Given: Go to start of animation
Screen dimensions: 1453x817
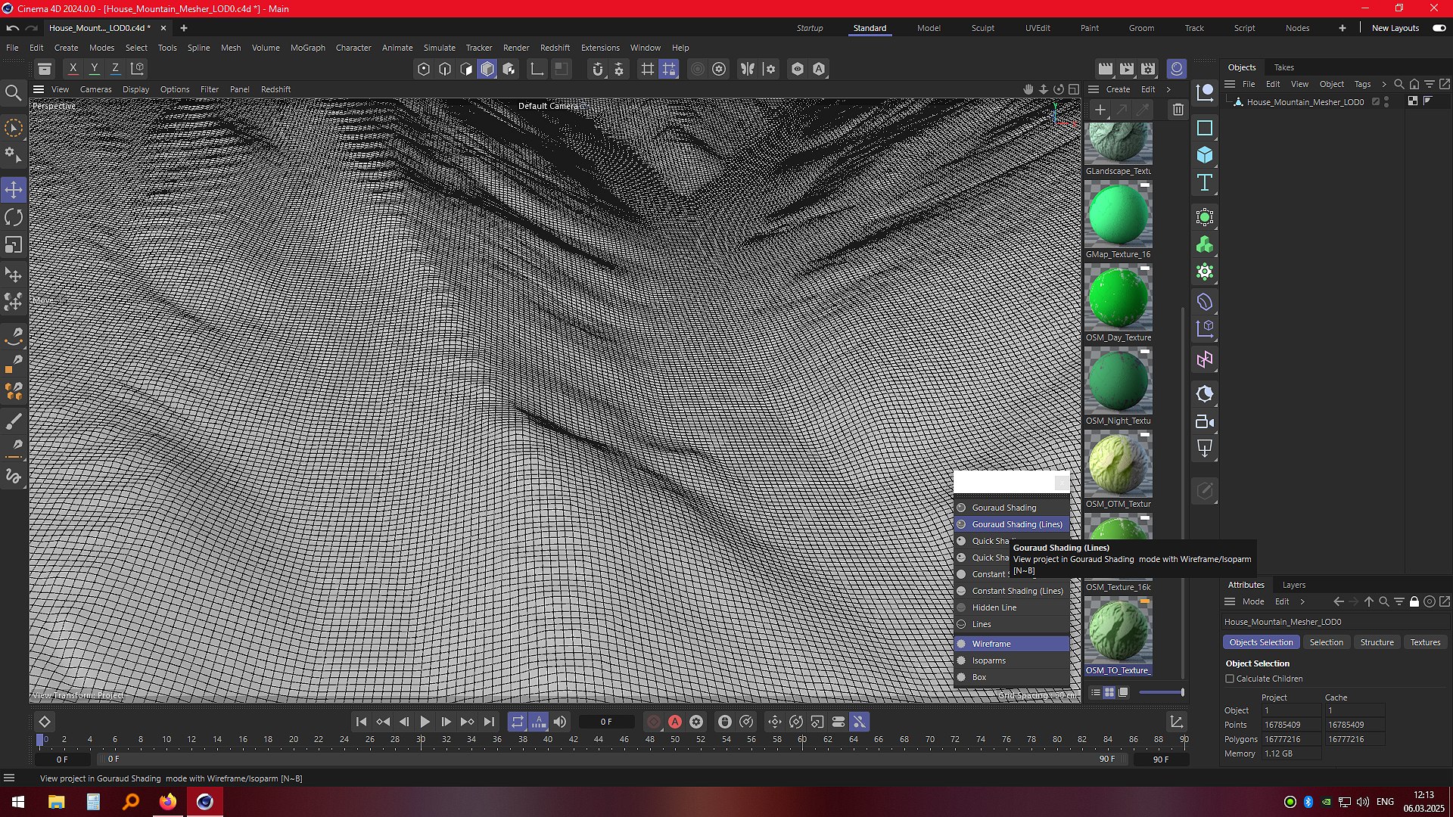Looking at the screenshot, I should [361, 722].
